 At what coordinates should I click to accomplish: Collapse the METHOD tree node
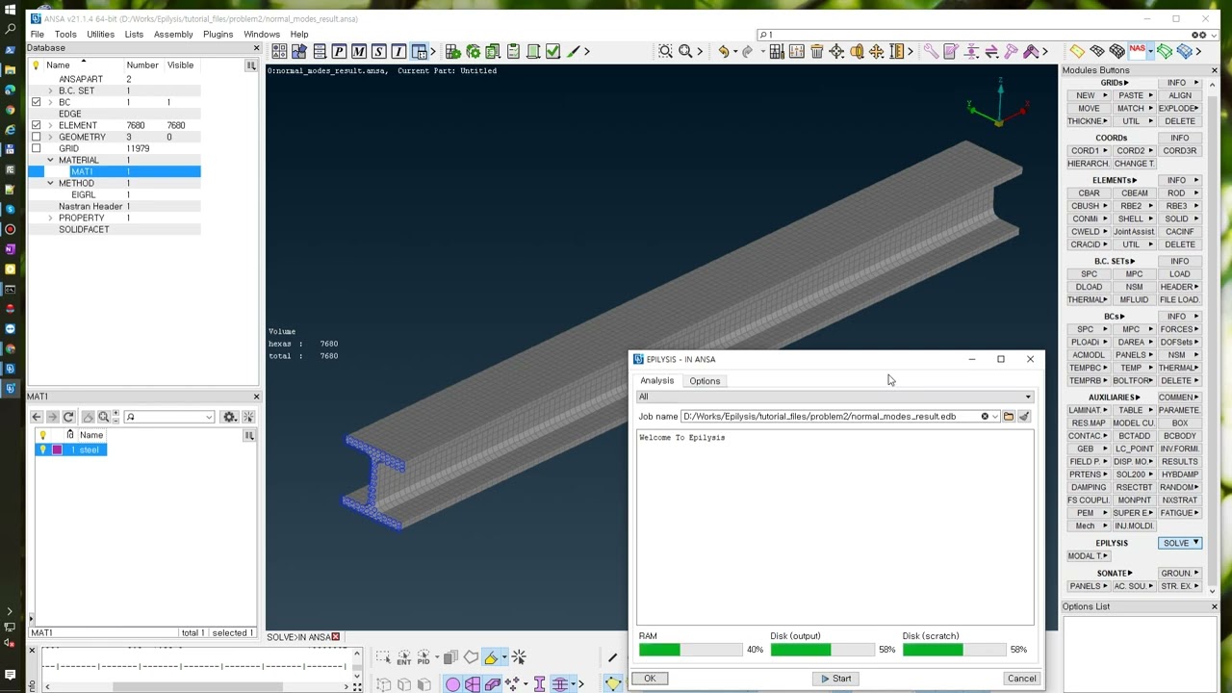[x=50, y=183]
